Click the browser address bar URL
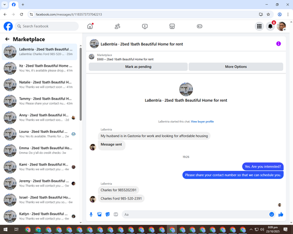The height and width of the screenshot is (234, 293). tap(69, 15)
